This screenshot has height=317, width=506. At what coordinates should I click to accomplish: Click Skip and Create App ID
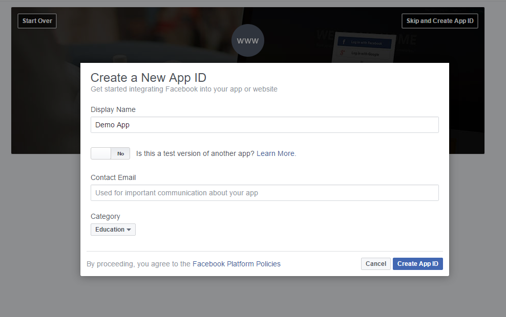(440, 21)
